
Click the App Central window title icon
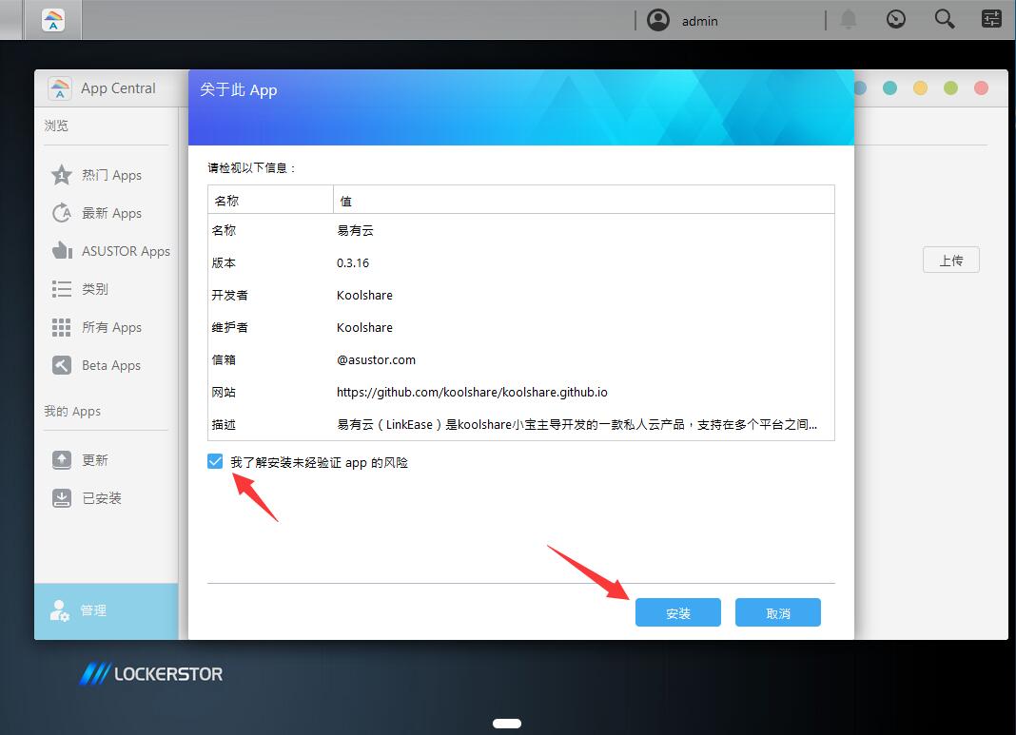coord(60,88)
